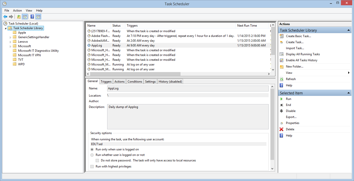
Task: Select the Microsoft IT VPN folder
Action: click(x=29, y=55)
